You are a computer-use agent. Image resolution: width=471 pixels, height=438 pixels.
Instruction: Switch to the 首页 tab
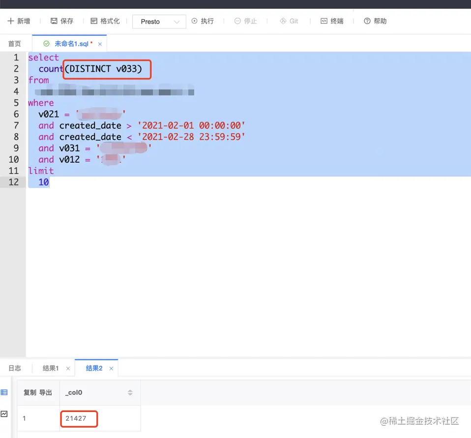(14, 43)
